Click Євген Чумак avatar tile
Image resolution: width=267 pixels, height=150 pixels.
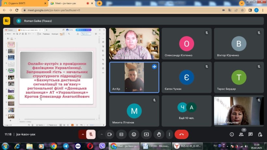(187, 77)
